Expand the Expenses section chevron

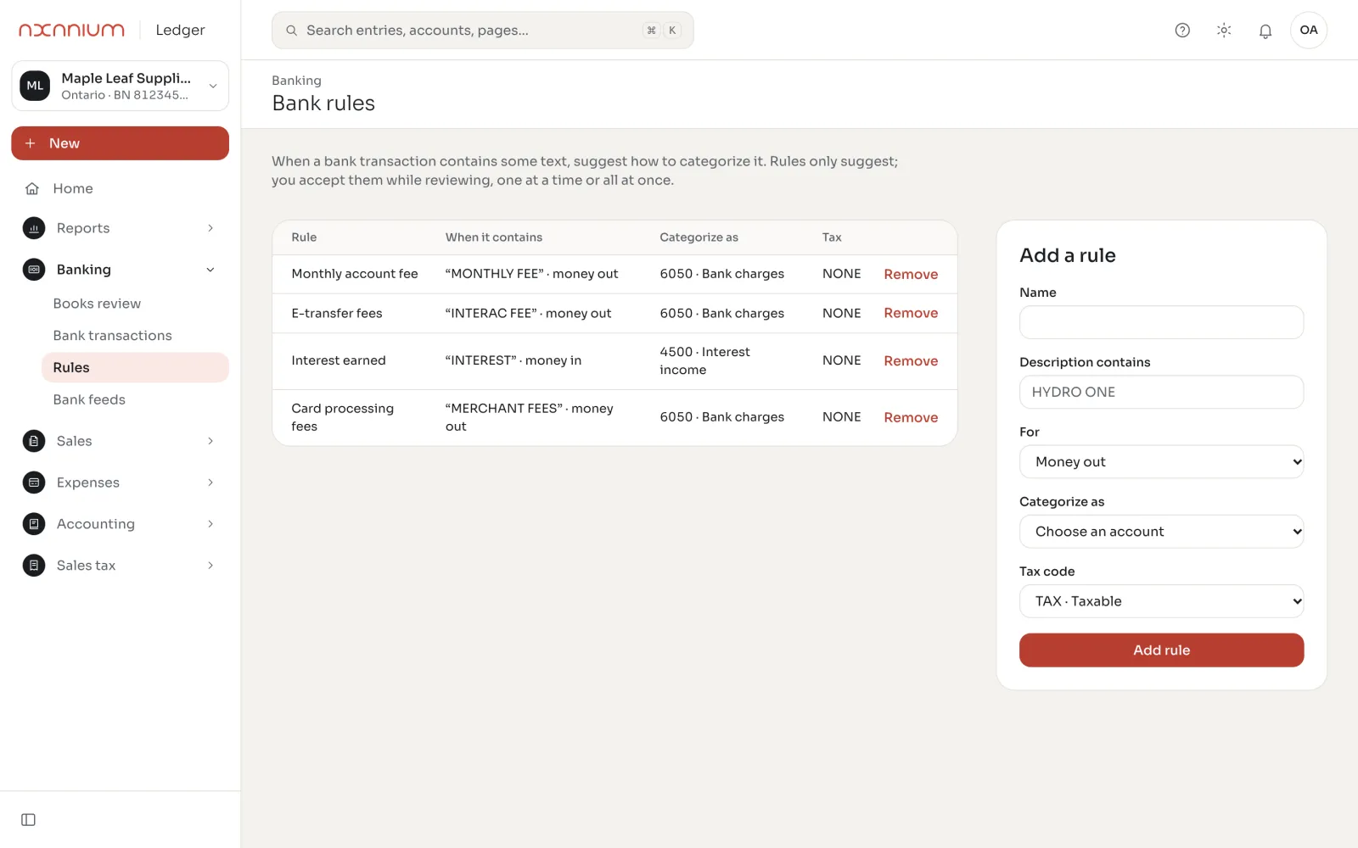coord(210,483)
